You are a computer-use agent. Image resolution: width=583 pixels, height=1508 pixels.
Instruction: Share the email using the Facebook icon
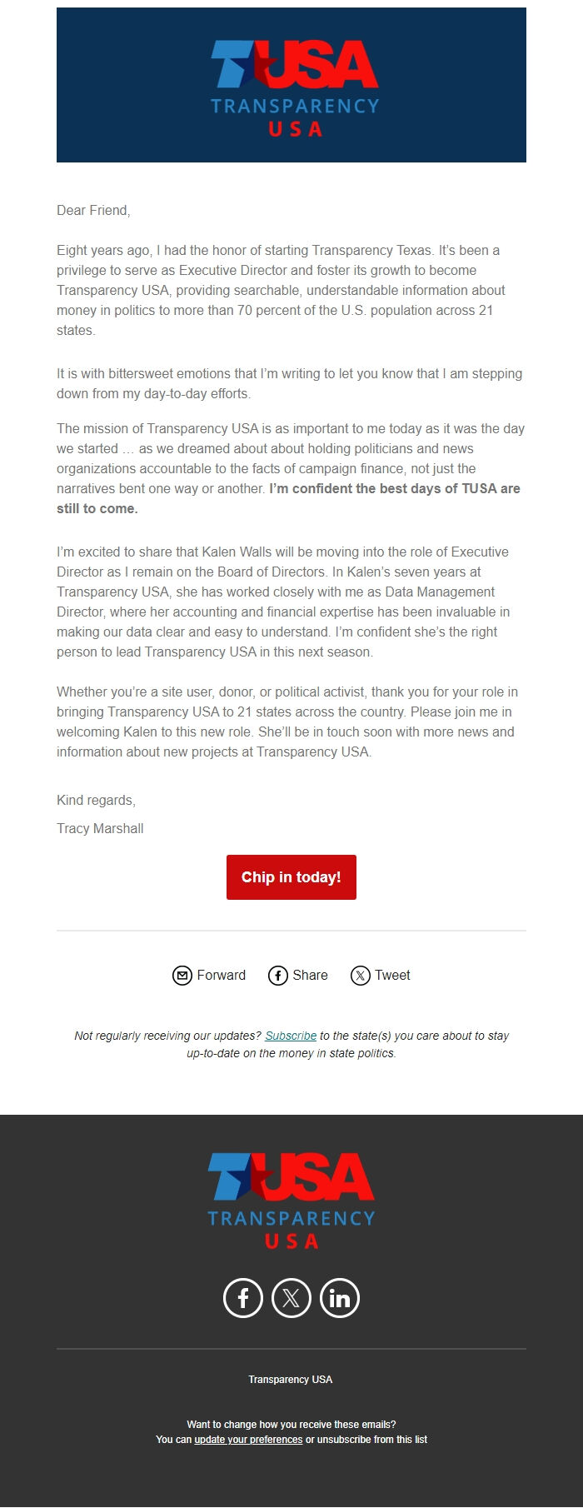pyautogui.click(x=277, y=975)
